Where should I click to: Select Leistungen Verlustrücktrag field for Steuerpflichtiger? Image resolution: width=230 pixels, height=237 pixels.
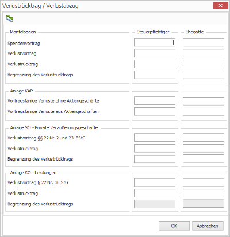click(x=155, y=193)
